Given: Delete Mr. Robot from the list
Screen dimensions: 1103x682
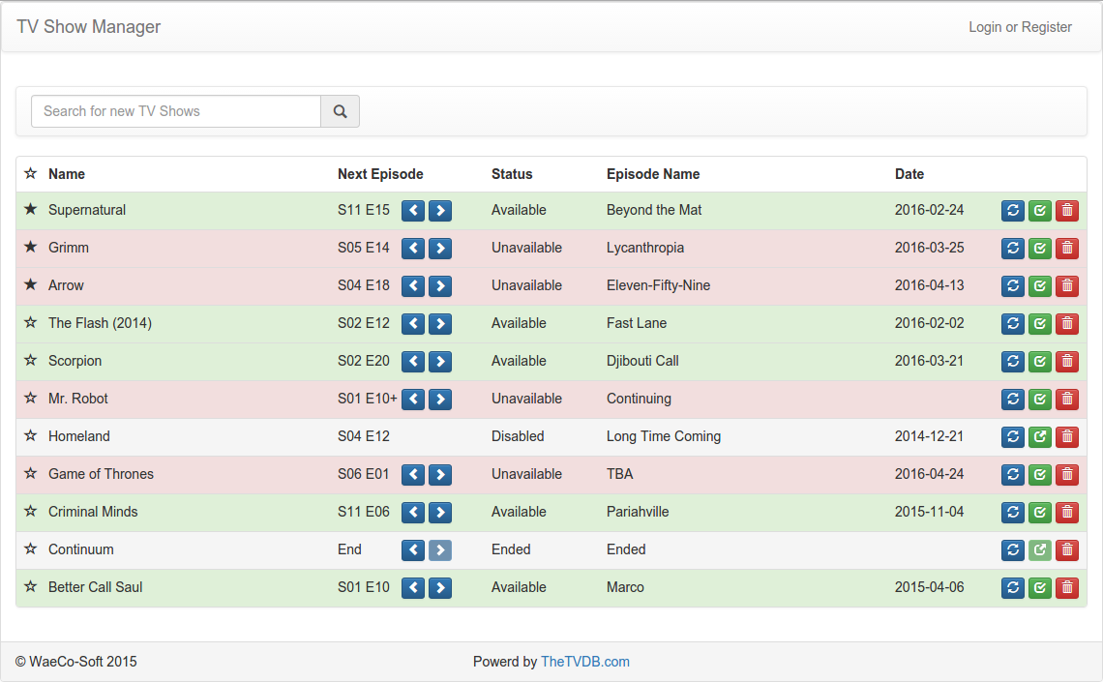Looking at the screenshot, I should [1067, 400].
